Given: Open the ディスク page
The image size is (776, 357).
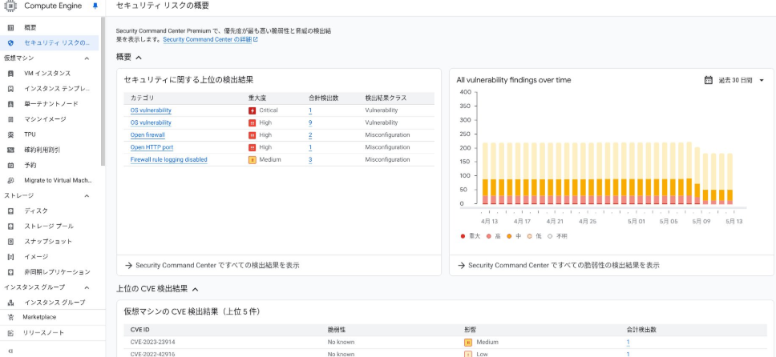Looking at the screenshot, I should tap(36, 211).
